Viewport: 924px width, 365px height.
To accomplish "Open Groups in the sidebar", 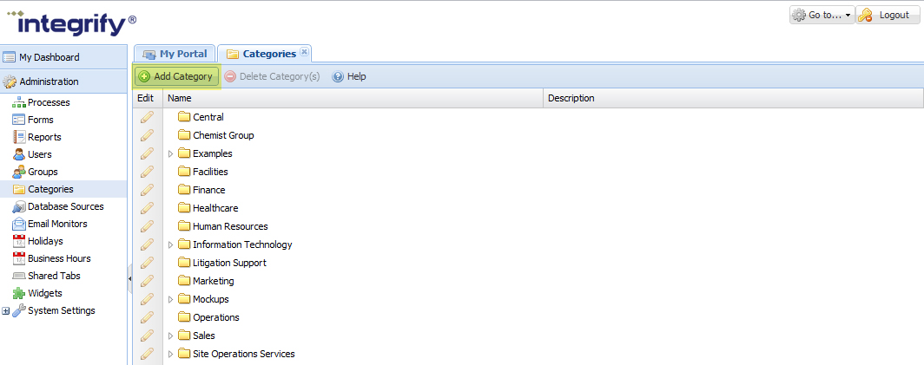I will point(35,172).
